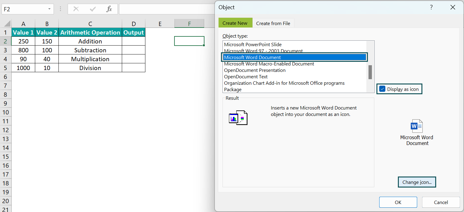Select the Create New tab
The height and width of the screenshot is (212, 464).
pyautogui.click(x=235, y=23)
